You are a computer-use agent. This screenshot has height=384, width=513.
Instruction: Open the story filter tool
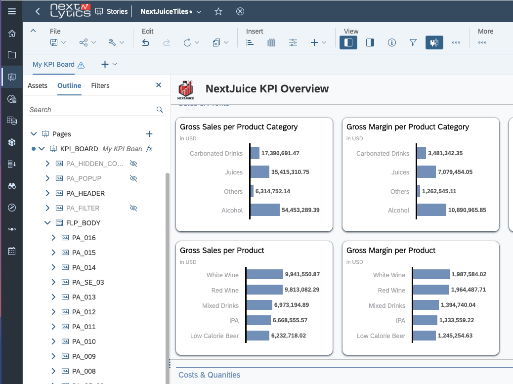click(413, 43)
